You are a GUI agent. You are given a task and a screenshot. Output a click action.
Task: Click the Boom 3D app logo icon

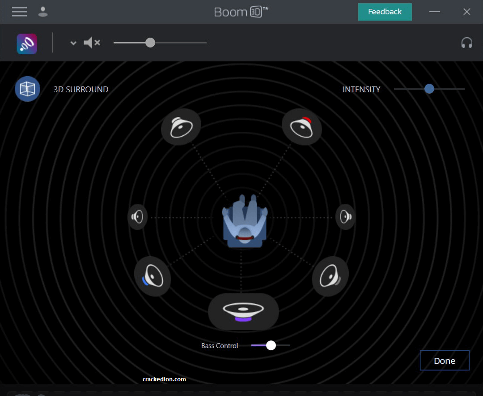pos(27,44)
